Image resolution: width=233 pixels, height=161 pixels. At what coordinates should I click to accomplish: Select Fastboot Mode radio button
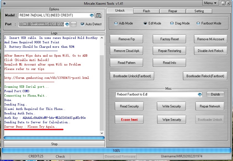tap(198, 23)
